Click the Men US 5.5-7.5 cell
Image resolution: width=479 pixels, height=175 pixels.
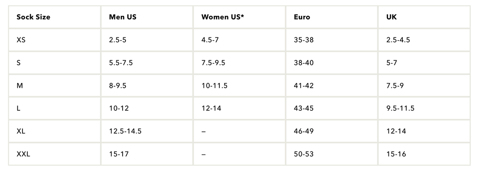pyautogui.click(x=147, y=63)
